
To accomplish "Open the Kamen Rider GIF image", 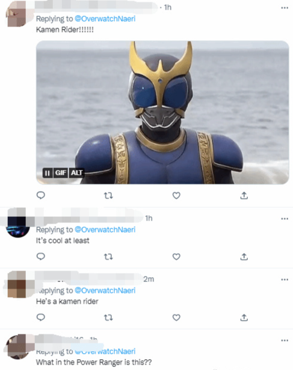I will [162, 112].
